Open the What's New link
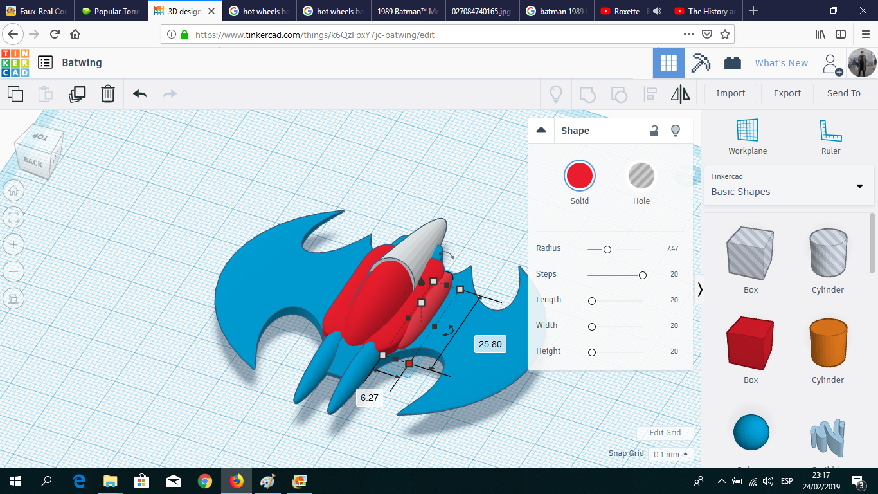 click(782, 63)
